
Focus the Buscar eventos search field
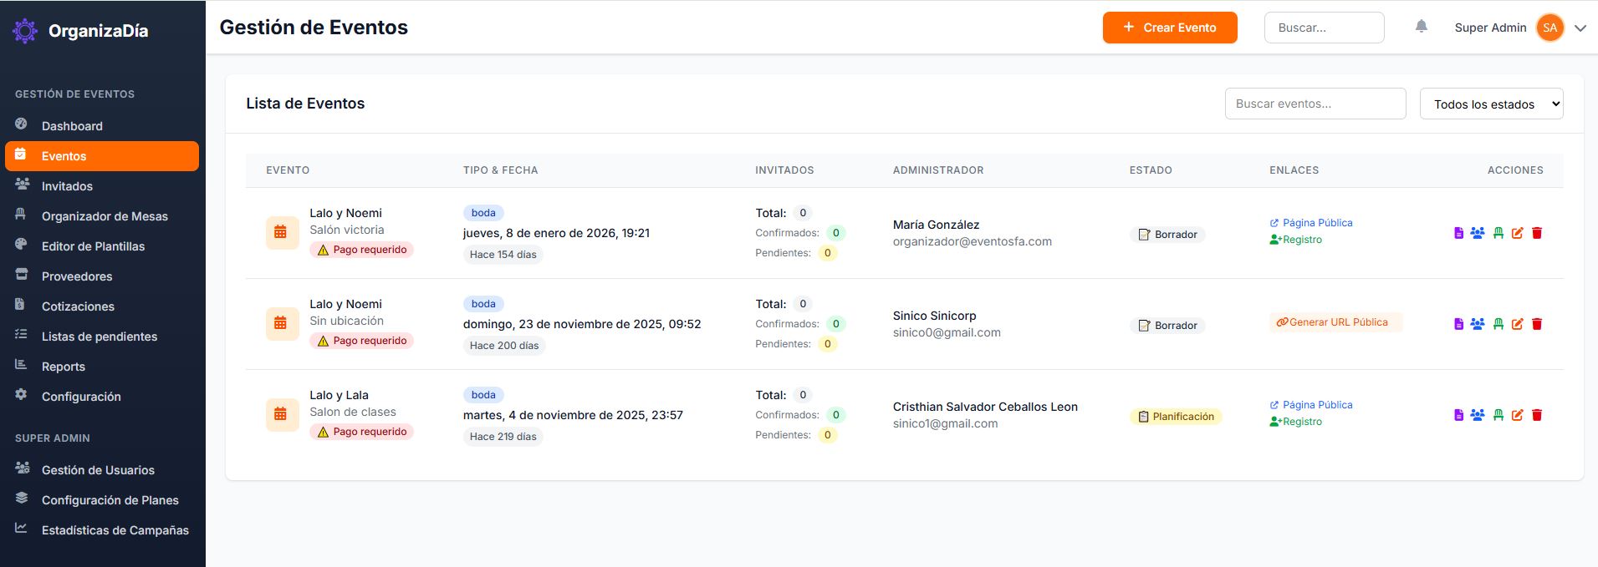[1315, 104]
